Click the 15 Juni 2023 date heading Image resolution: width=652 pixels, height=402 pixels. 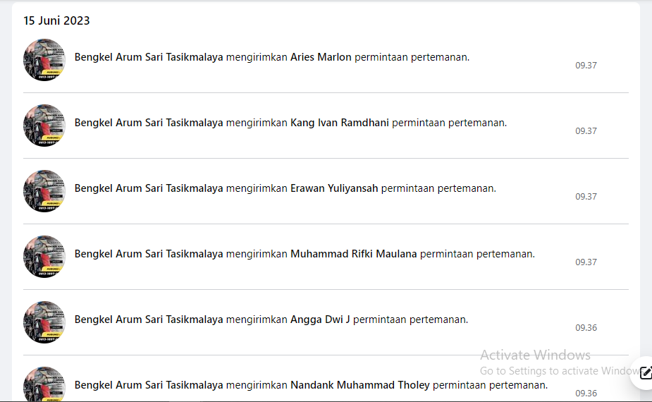coord(56,21)
